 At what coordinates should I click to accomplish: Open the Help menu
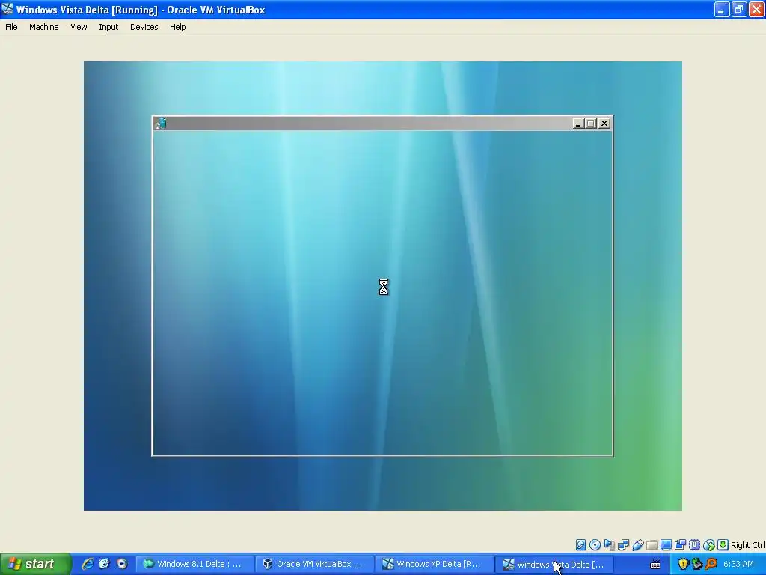click(178, 27)
